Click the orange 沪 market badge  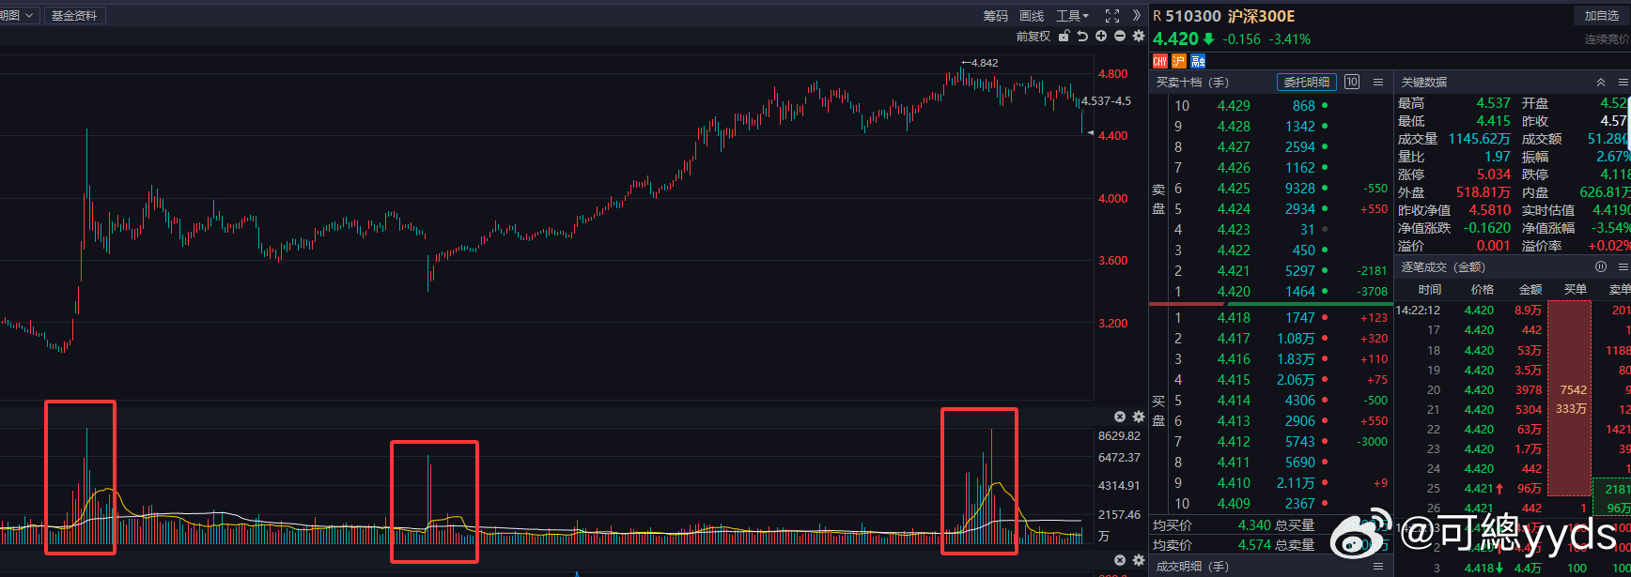pos(1179,61)
